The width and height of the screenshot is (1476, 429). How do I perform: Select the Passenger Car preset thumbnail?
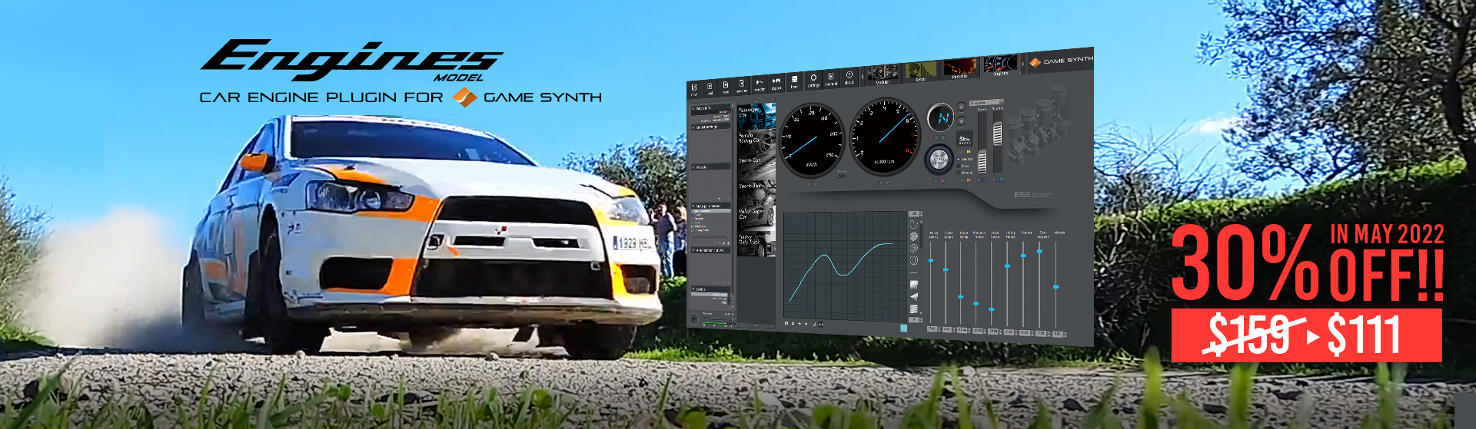point(756,116)
